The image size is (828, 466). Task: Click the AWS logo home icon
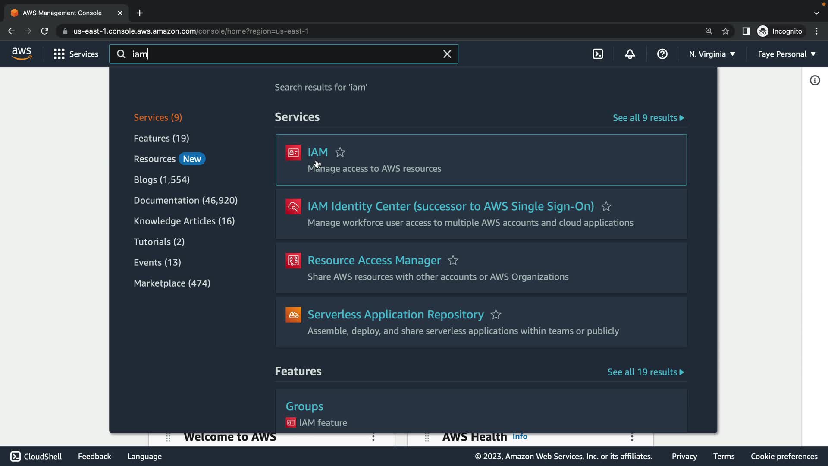pyautogui.click(x=22, y=54)
